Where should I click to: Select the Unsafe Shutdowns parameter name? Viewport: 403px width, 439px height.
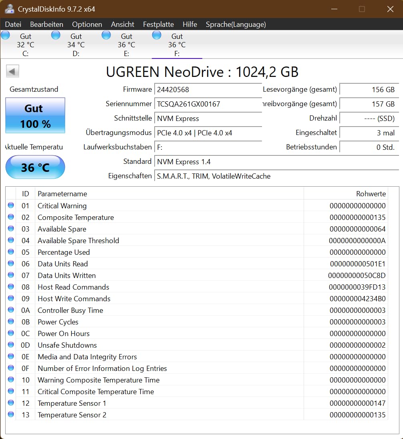[x=67, y=345]
